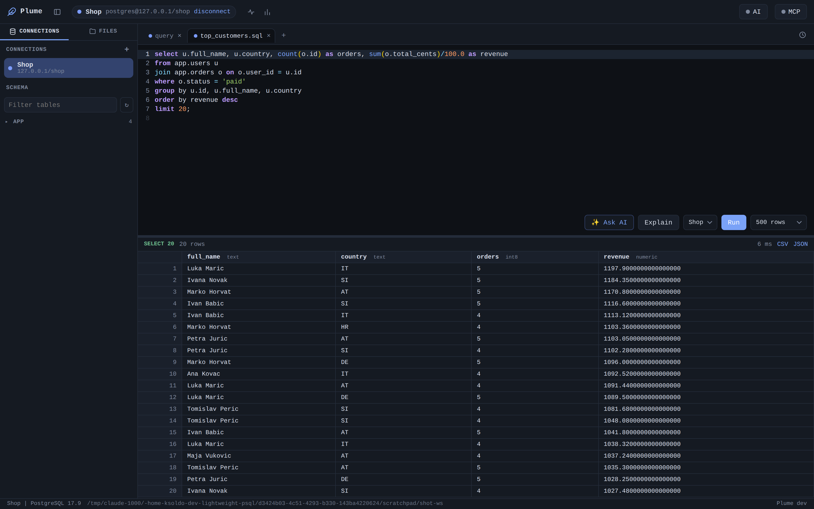Select result row number 13
The height and width of the screenshot is (509, 814).
(x=160, y=409)
